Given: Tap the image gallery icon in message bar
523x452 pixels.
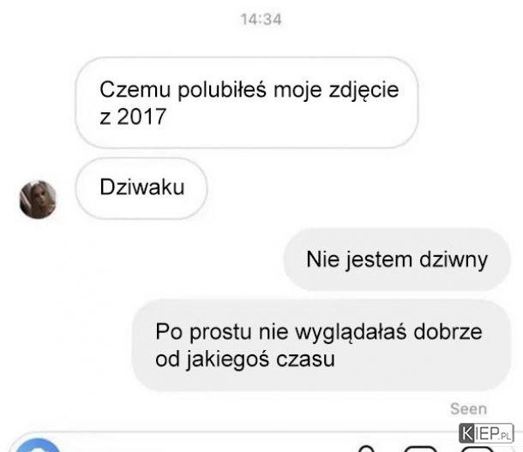Looking at the screenshot, I should pos(421,449).
